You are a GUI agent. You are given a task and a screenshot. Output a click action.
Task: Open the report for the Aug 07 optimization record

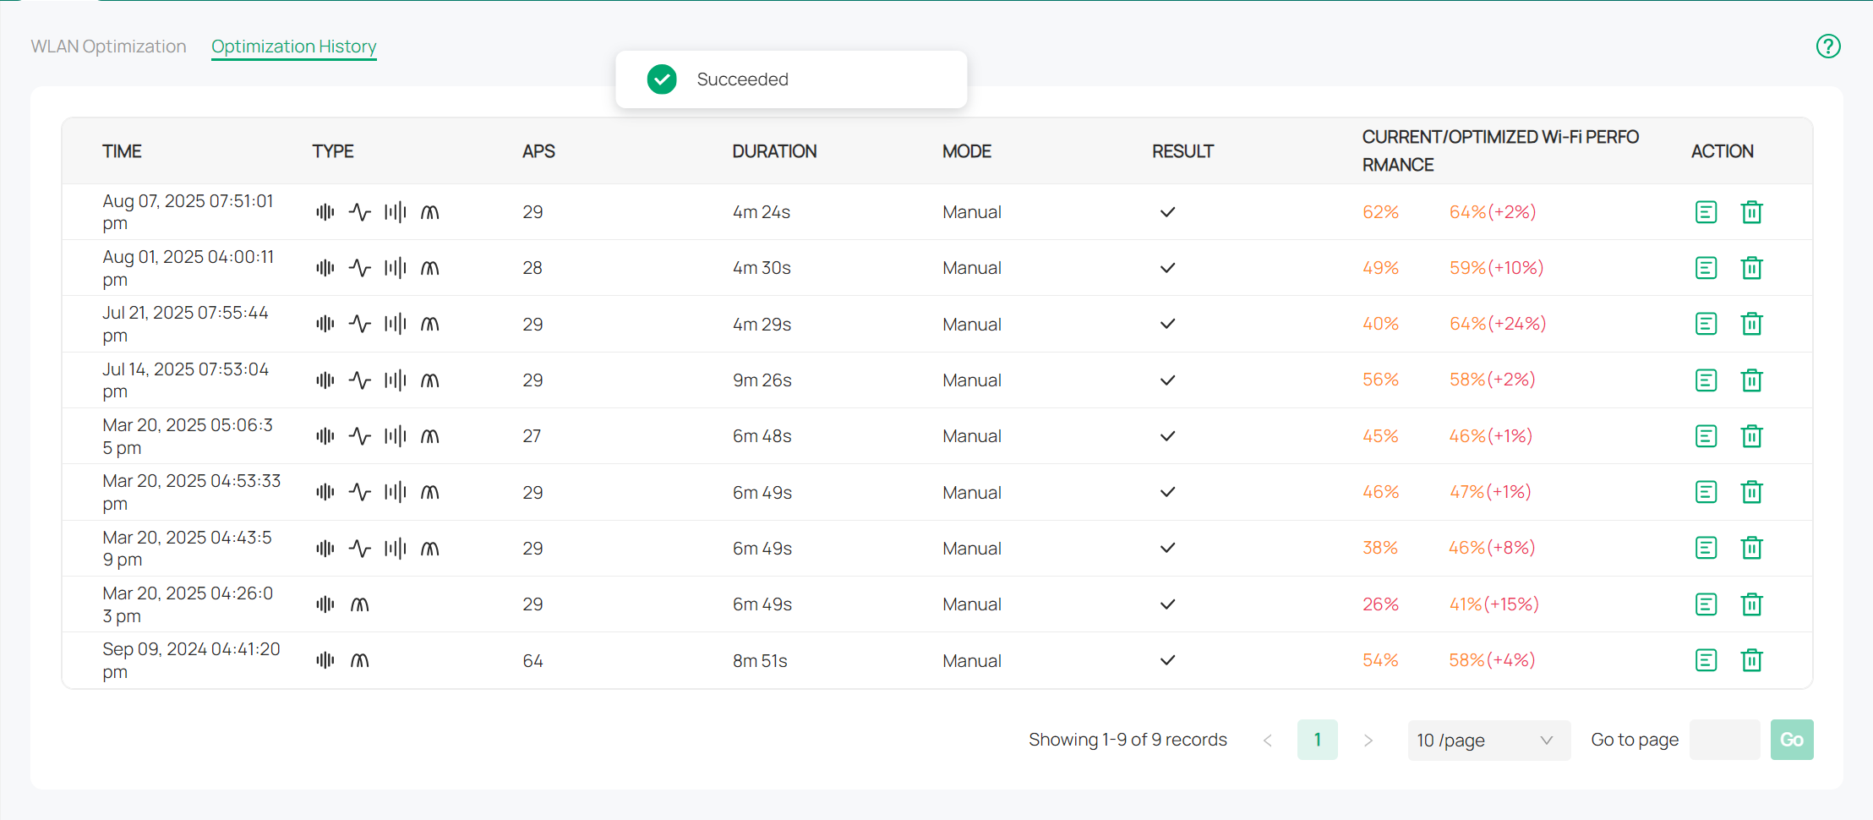coord(1706,211)
